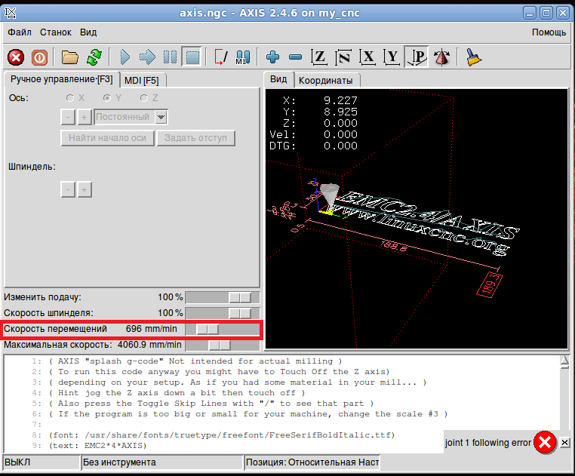Select axis Y radio button
This screenshot has height=476, width=575.
(x=106, y=98)
